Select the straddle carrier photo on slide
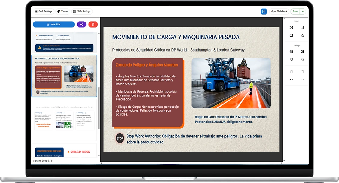Image resolution: width=339 pixels, height=183 pixels. pyautogui.click(x=231, y=83)
